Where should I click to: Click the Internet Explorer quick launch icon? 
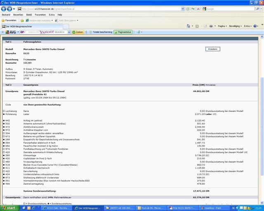point(34,208)
